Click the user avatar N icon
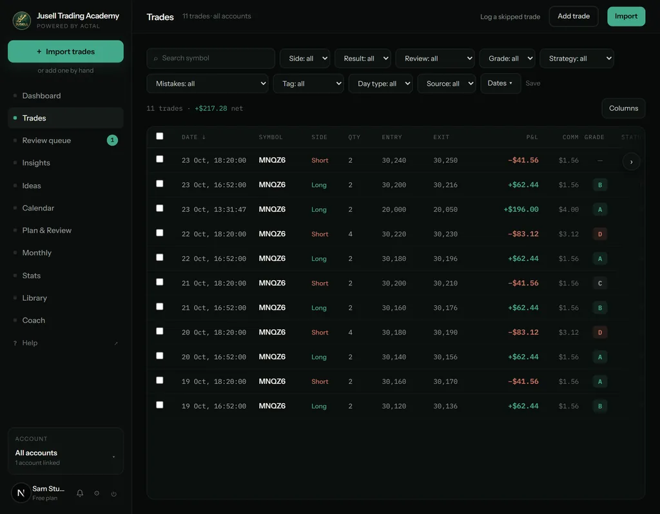This screenshot has width=660, height=514. click(x=21, y=493)
